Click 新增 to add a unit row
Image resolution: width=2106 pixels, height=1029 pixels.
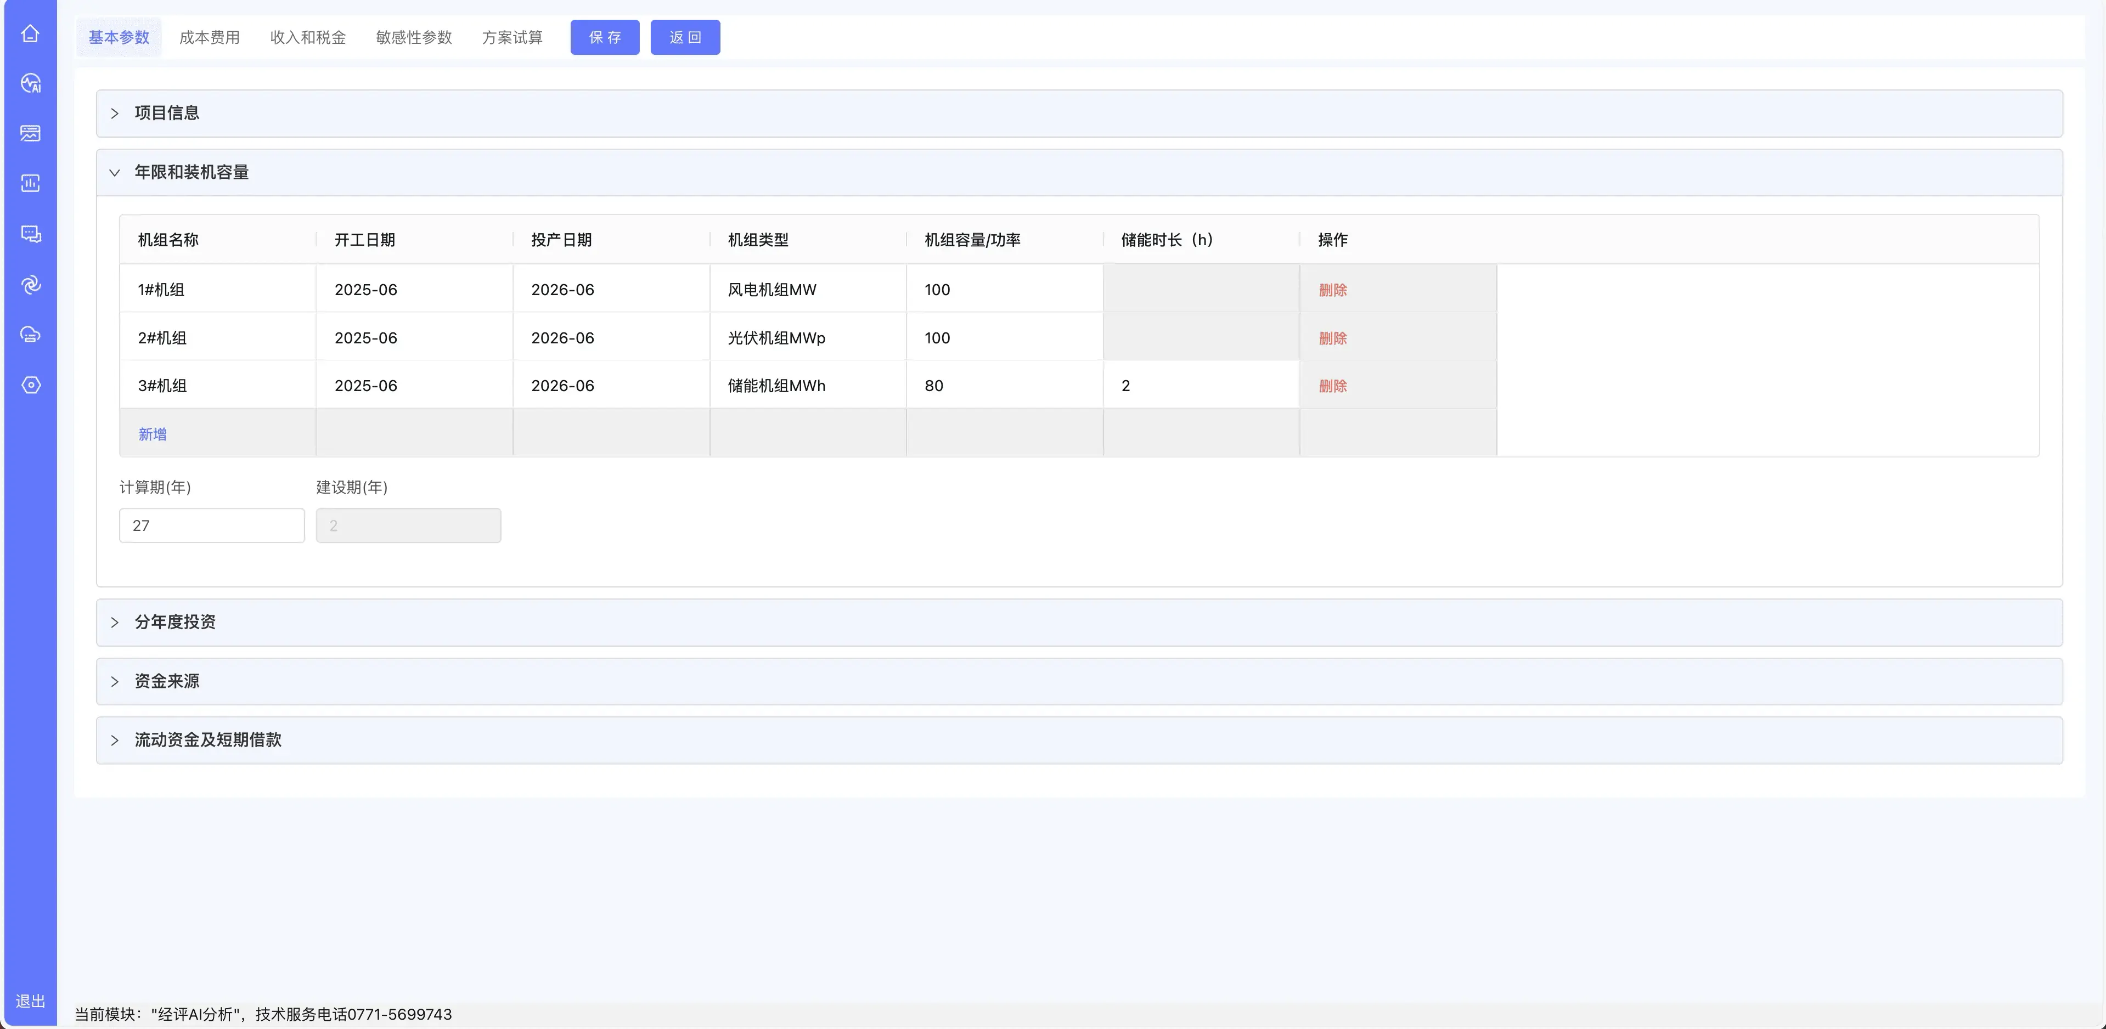(152, 434)
